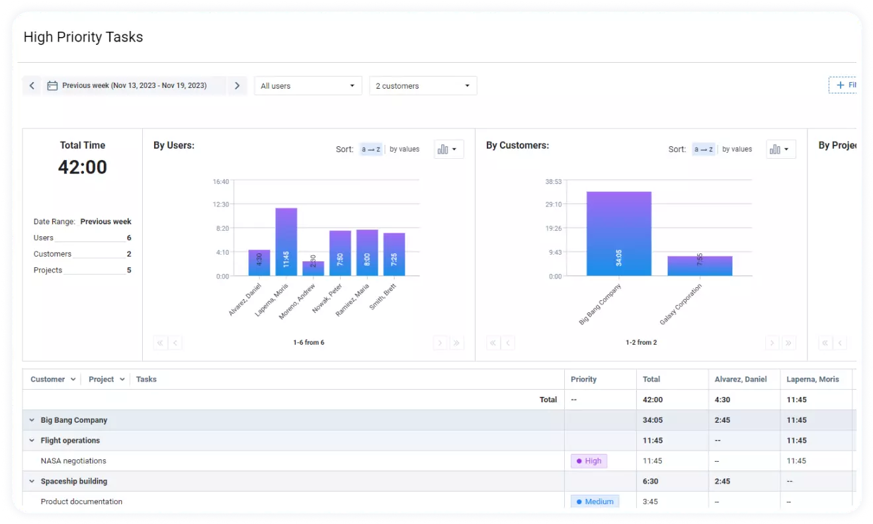Click the Medium priority badge

(595, 502)
